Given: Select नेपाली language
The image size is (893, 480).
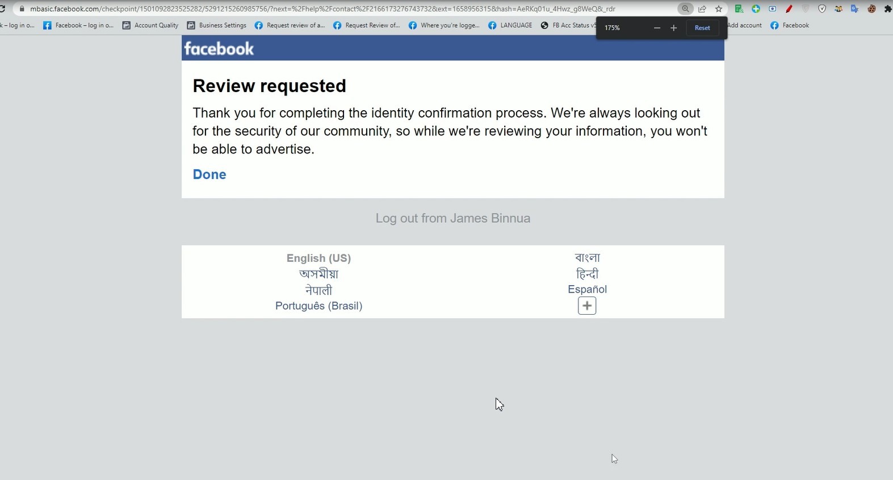Looking at the screenshot, I should [x=318, y=290].
